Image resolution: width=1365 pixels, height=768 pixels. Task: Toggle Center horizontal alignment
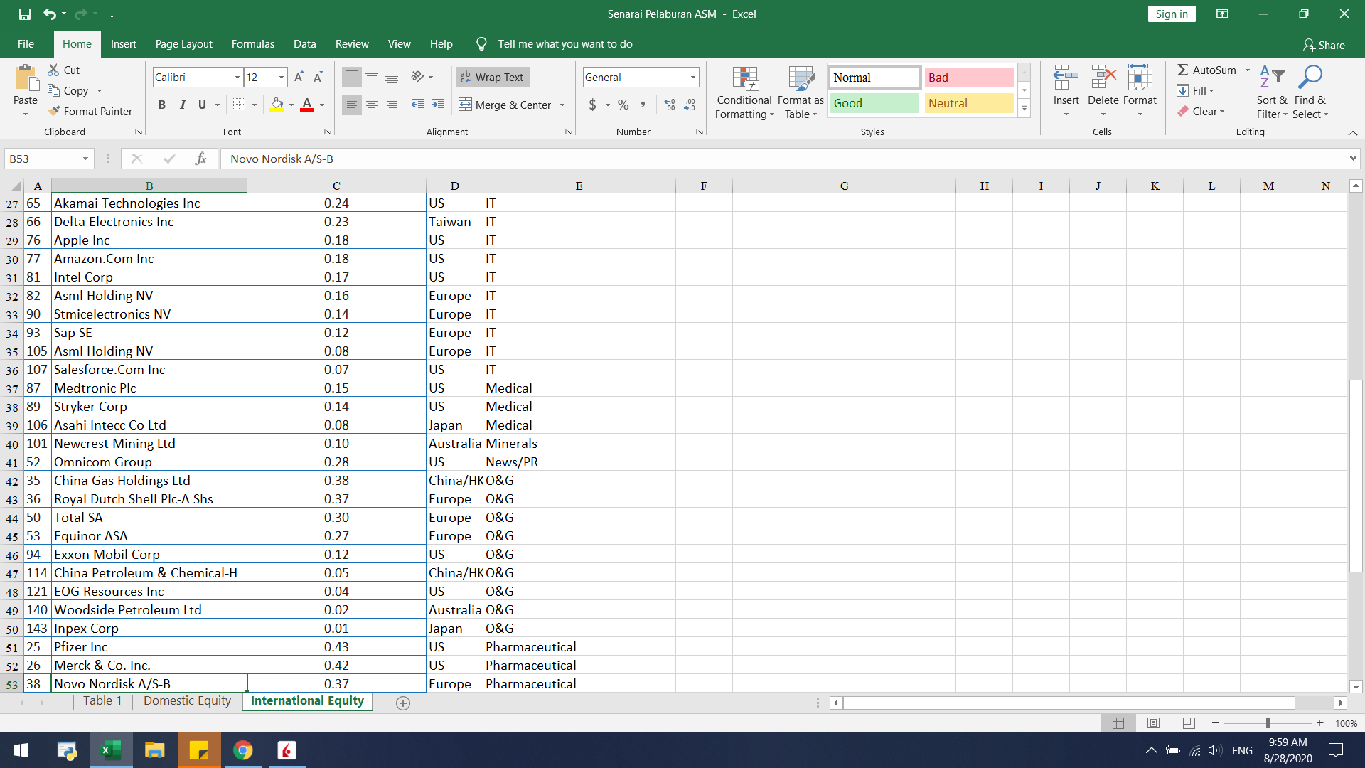(371, 105)
